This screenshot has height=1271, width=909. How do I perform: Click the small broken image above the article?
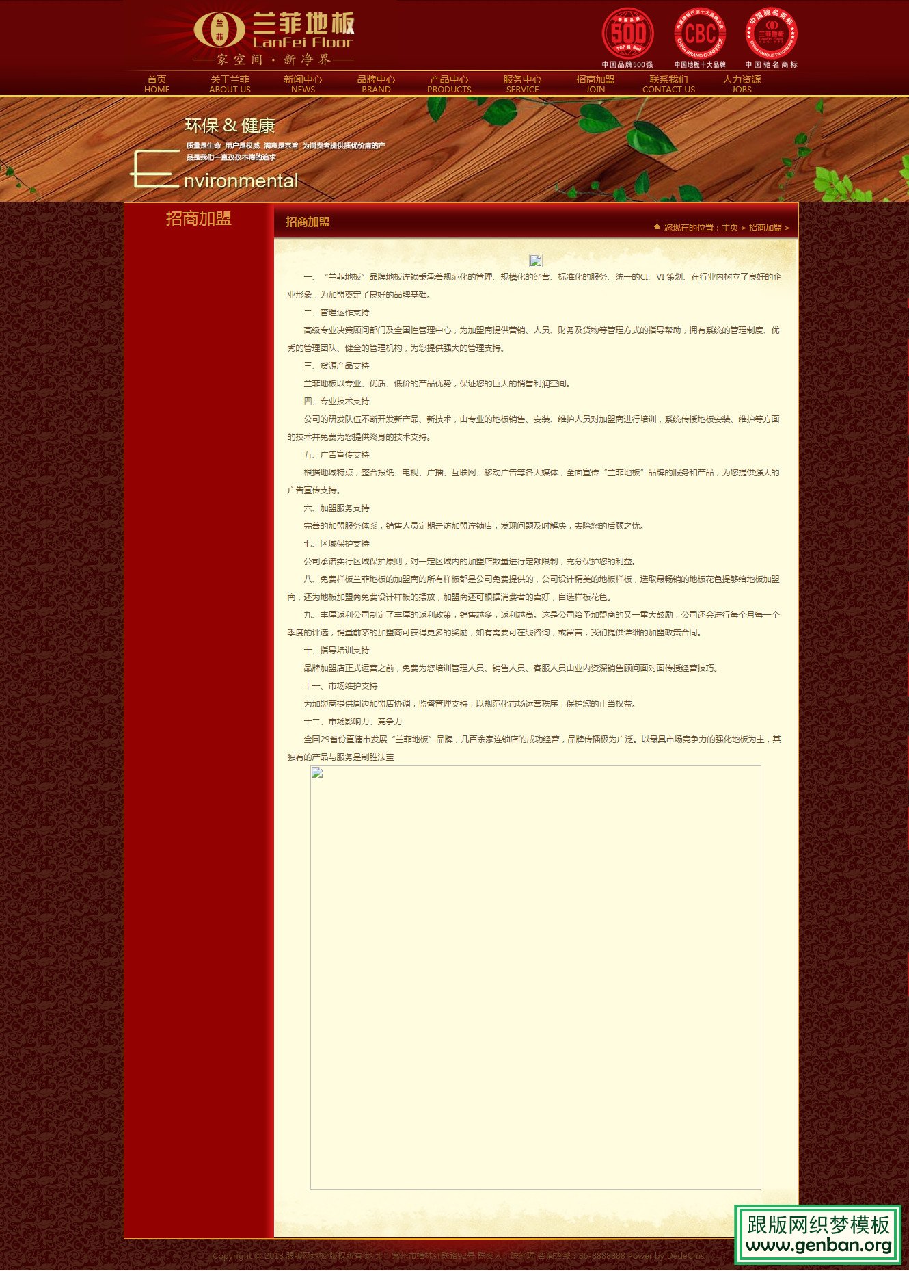[536, 261]
